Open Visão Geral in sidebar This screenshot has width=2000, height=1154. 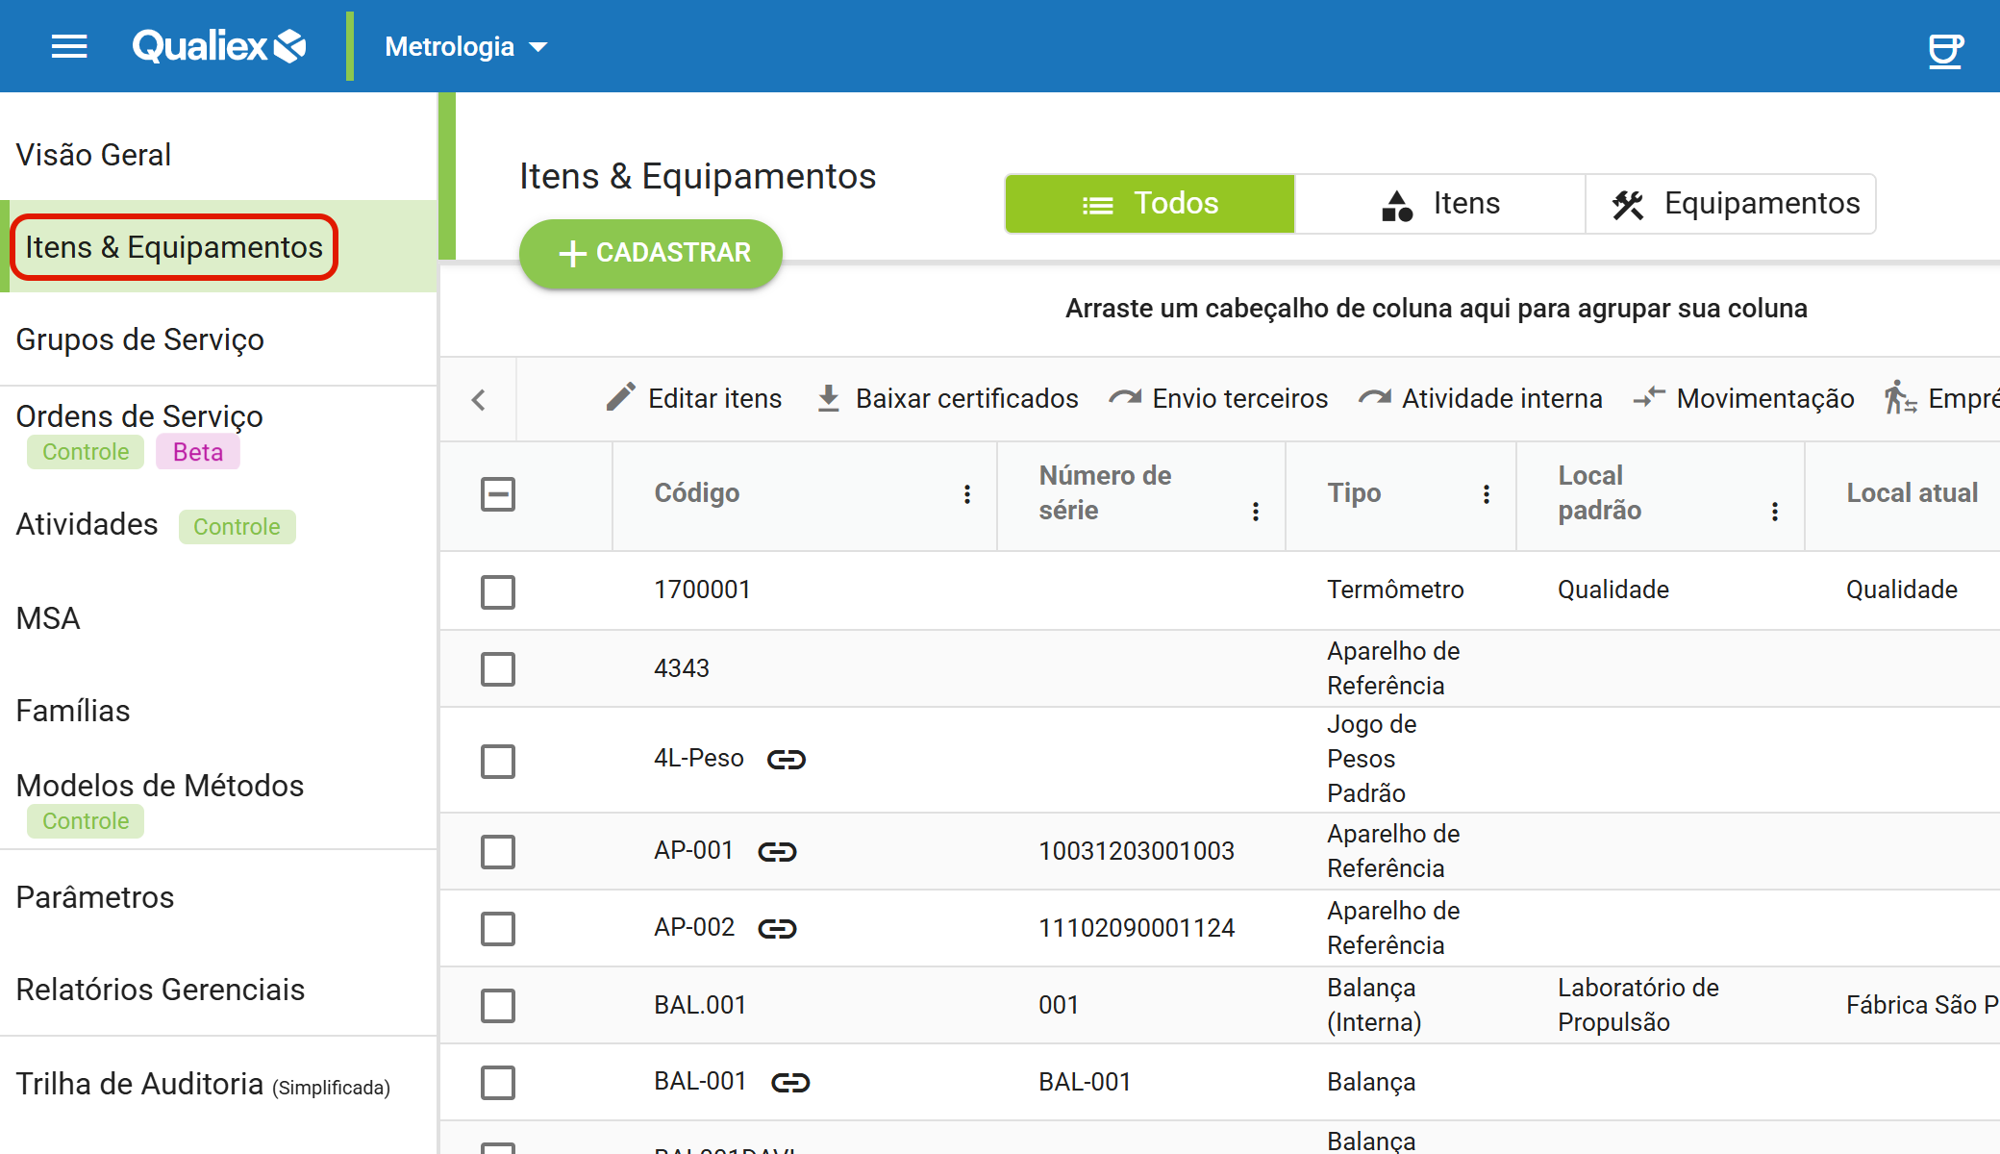(x=93, y=154)
